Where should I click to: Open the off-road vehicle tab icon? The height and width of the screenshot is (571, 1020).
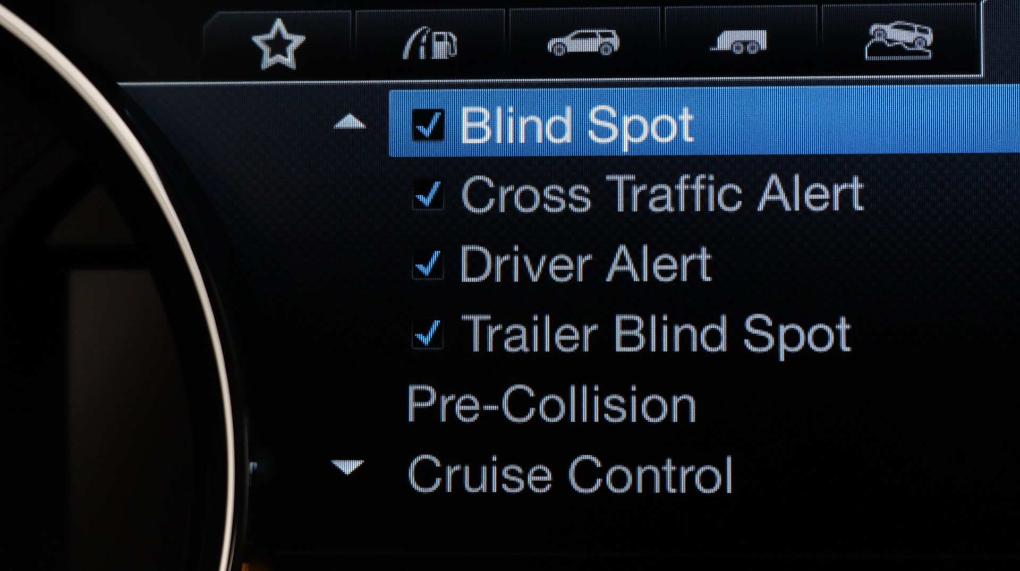(x=898, y=40)
